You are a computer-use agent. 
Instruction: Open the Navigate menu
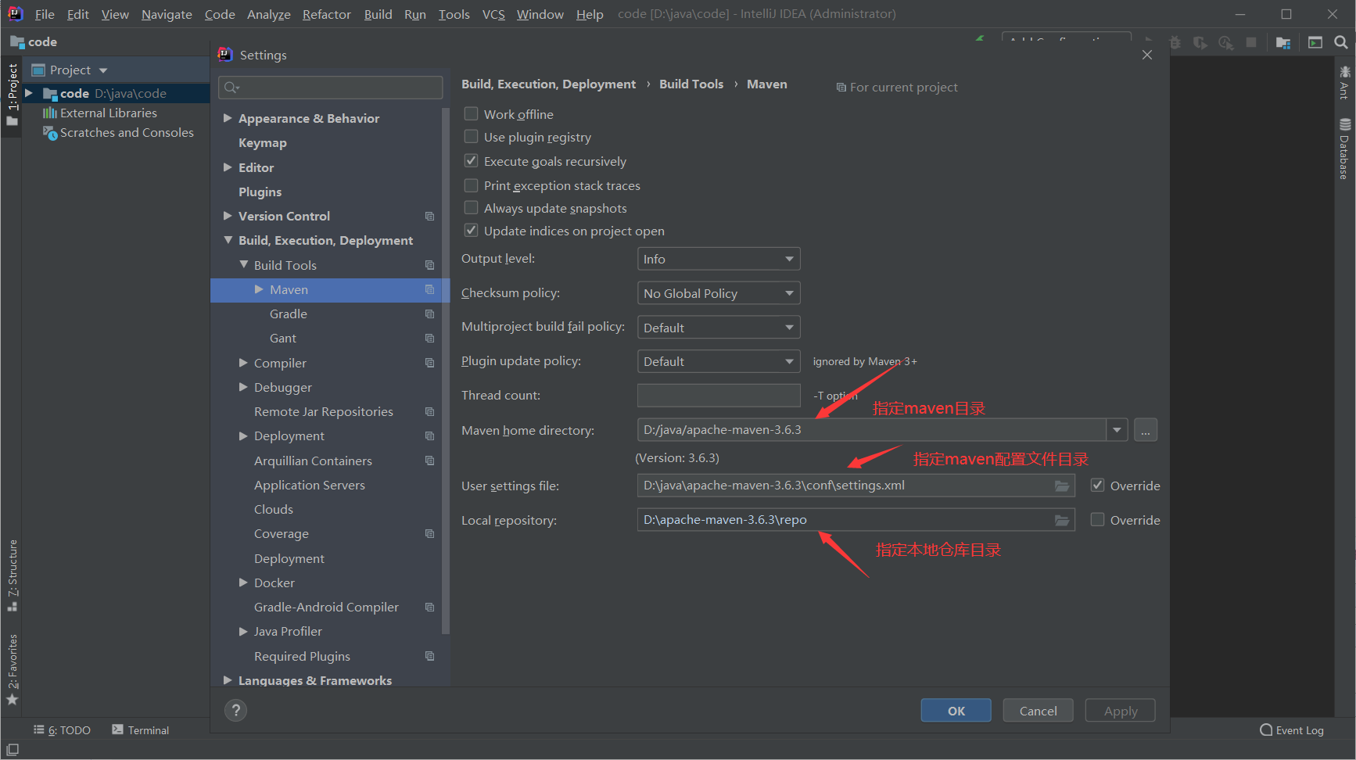(167, 14)
